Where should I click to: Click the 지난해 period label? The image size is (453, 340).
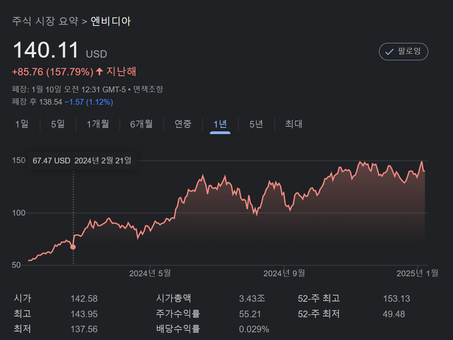pyautogui.click(x=121, y=71)
